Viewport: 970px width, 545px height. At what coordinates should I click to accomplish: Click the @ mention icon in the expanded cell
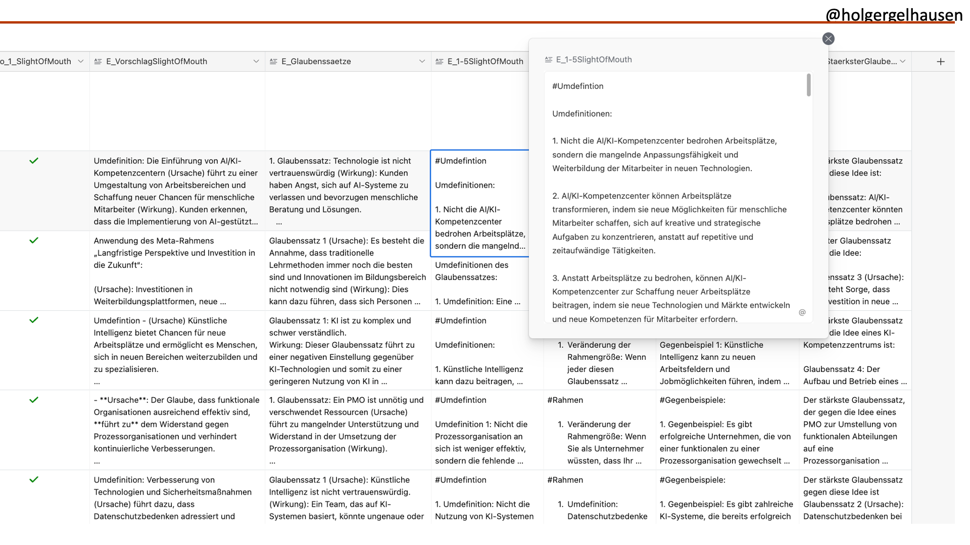click(802, 312)
